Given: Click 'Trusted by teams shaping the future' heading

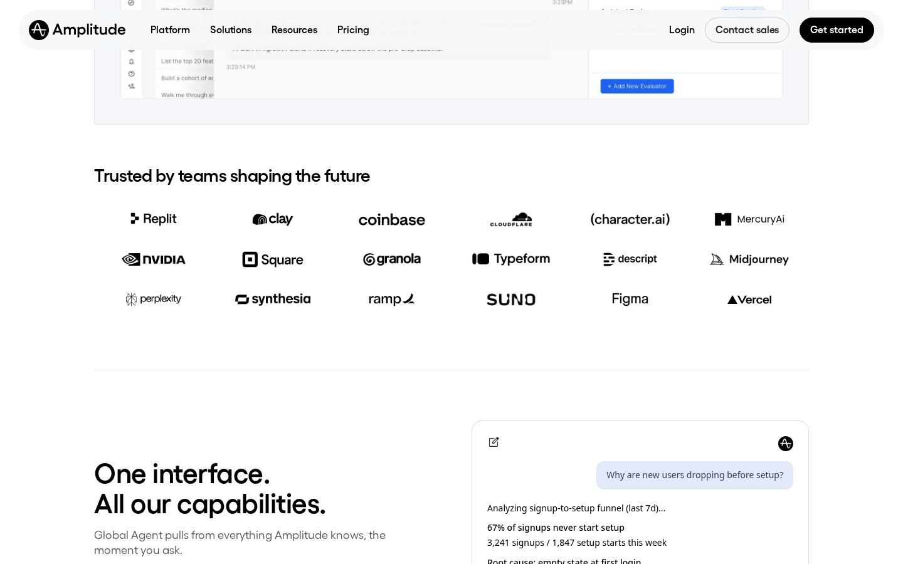Looking at the screenshot, I should pos(232,176).
